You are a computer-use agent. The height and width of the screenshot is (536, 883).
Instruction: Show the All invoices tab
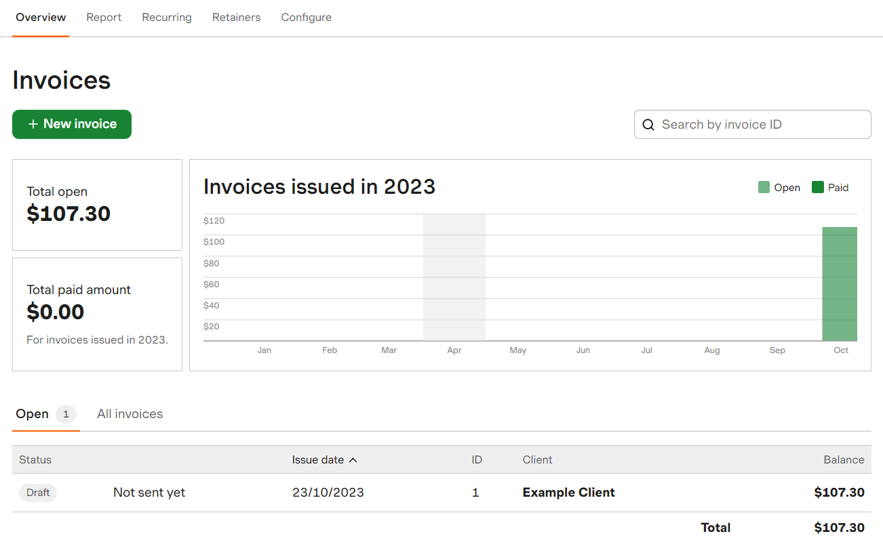point(130,414)
